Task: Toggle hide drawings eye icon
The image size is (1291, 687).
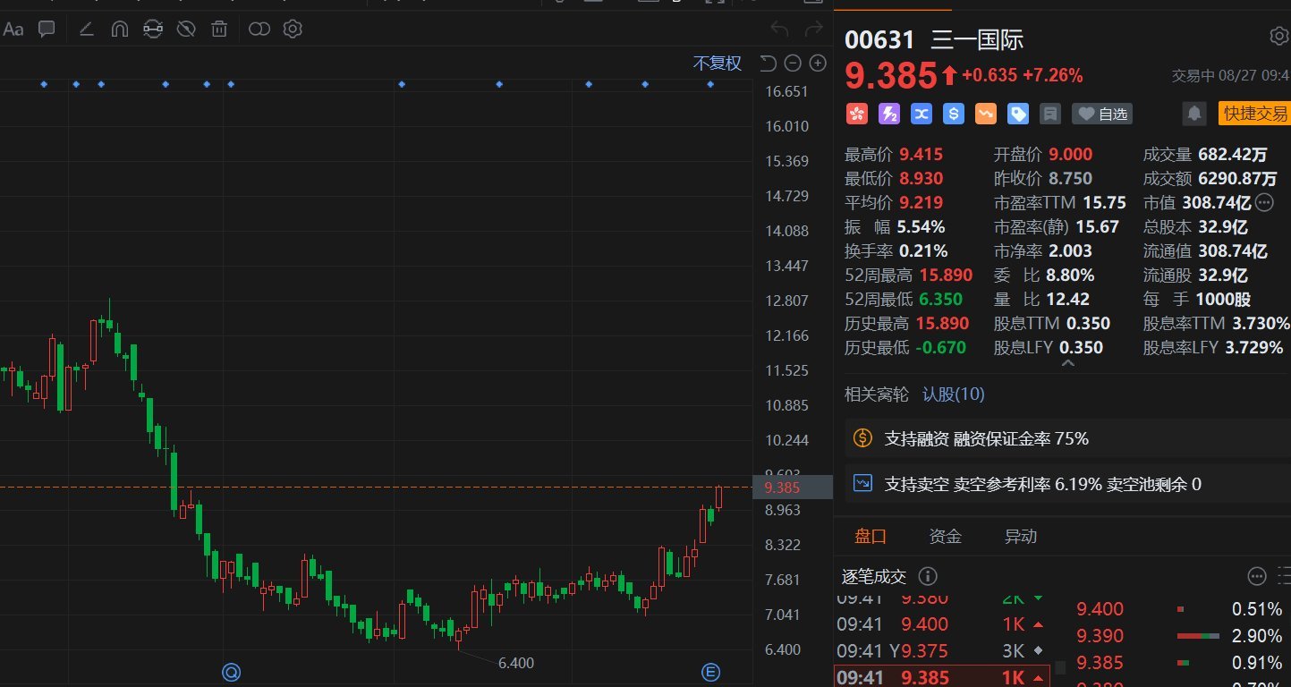Action: click(x=186, y=30)
